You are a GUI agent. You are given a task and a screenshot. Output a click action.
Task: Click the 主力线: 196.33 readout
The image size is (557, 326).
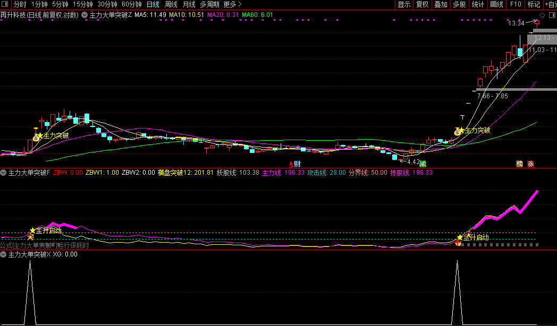click(x=283, y=173)
